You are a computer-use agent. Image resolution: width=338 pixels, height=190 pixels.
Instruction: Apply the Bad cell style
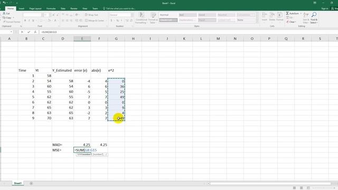(187, 15)
